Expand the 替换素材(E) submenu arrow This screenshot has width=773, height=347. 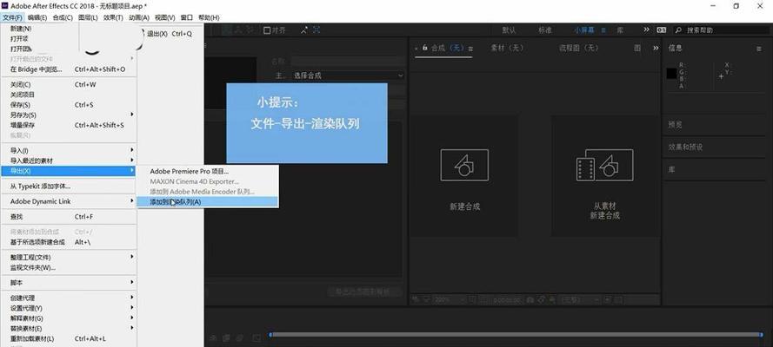pyautogui.click(x=132, y=328)
